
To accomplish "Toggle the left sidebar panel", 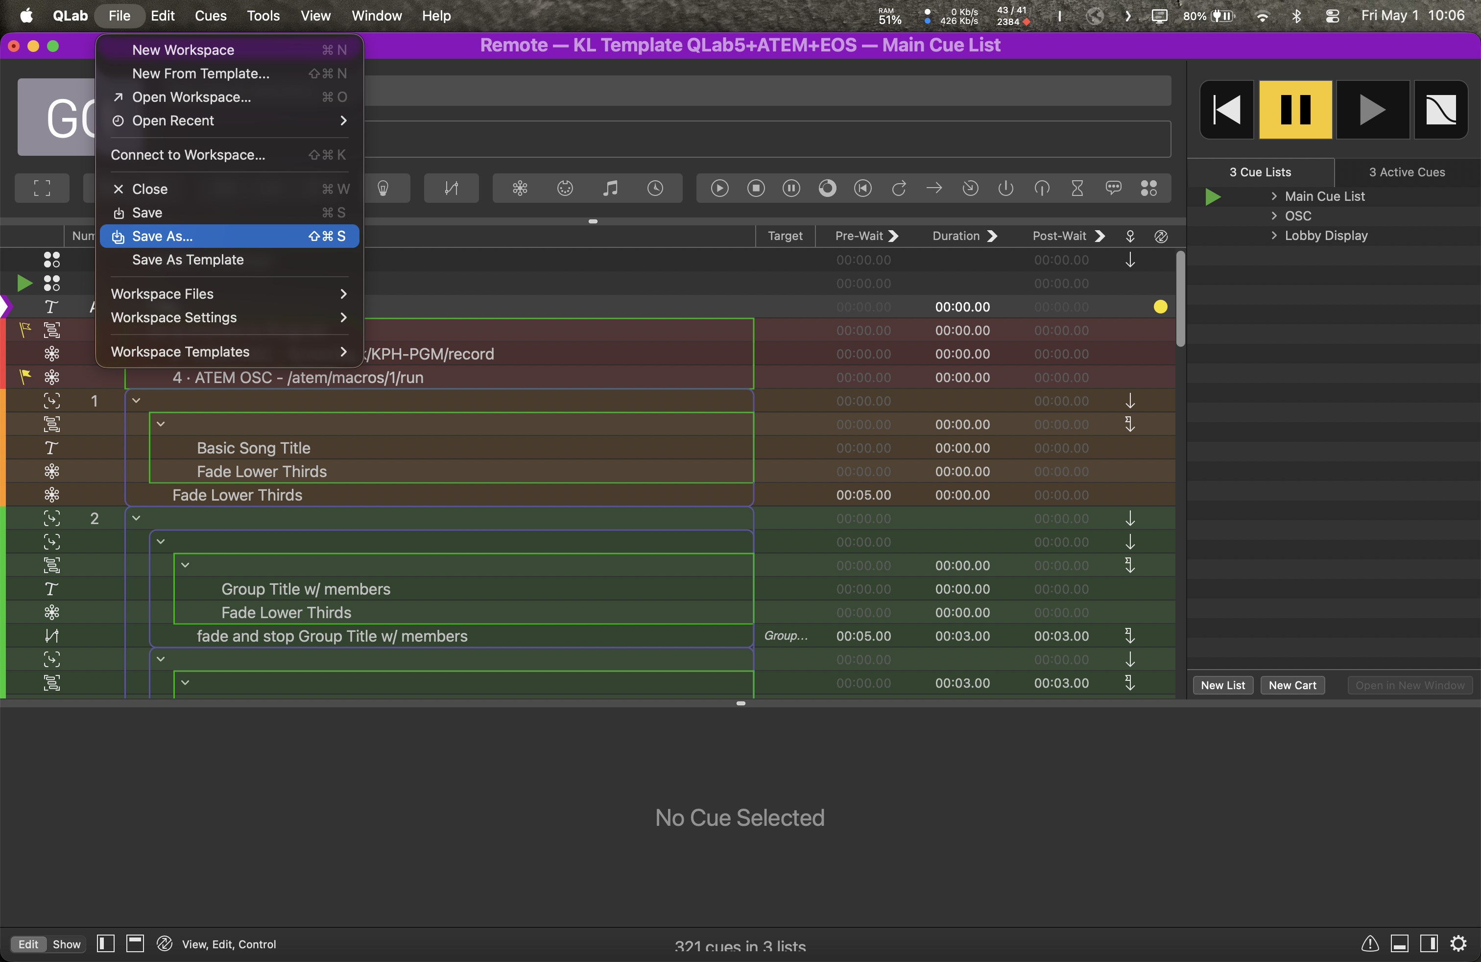I will click(106, 944).
